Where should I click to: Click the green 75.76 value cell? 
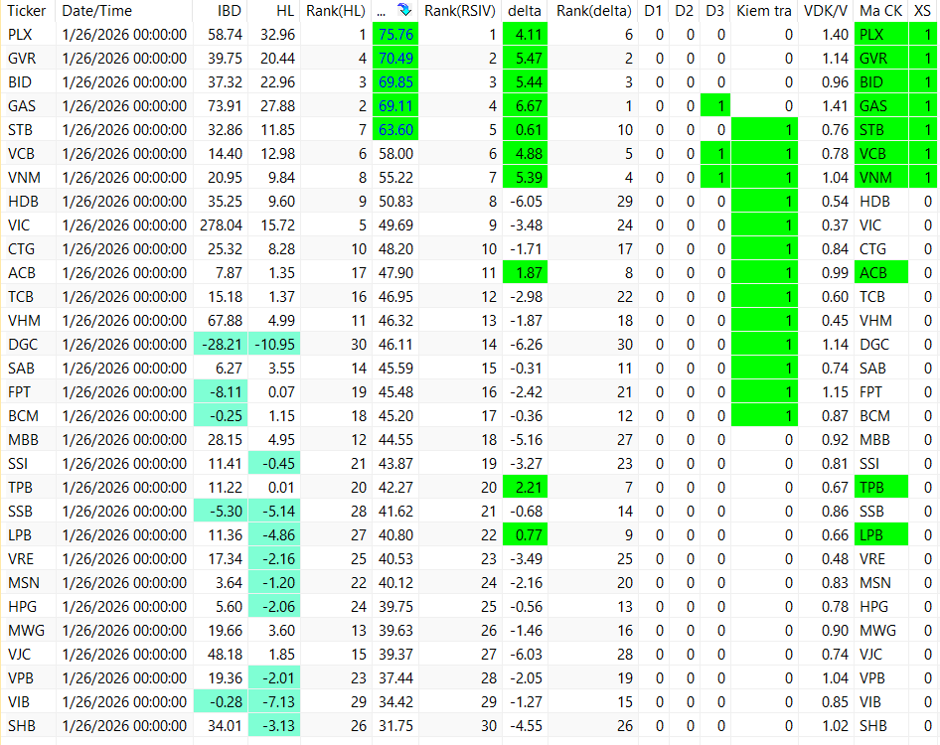pyautogui.click(x=395, y=35)
